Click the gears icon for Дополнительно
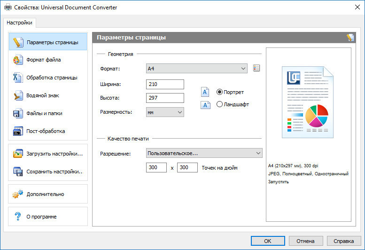 pos(18,194)
